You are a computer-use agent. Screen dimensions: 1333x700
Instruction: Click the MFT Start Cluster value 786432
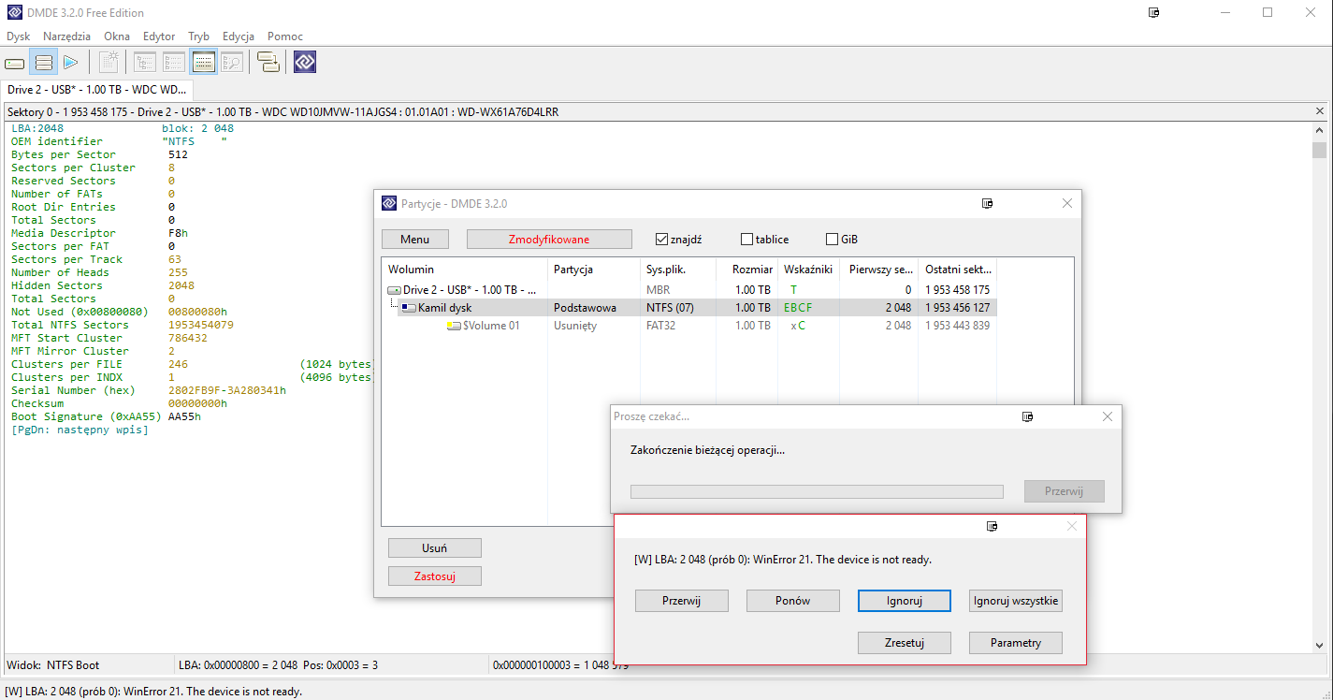pyautogui.click(x=187, y=338)
